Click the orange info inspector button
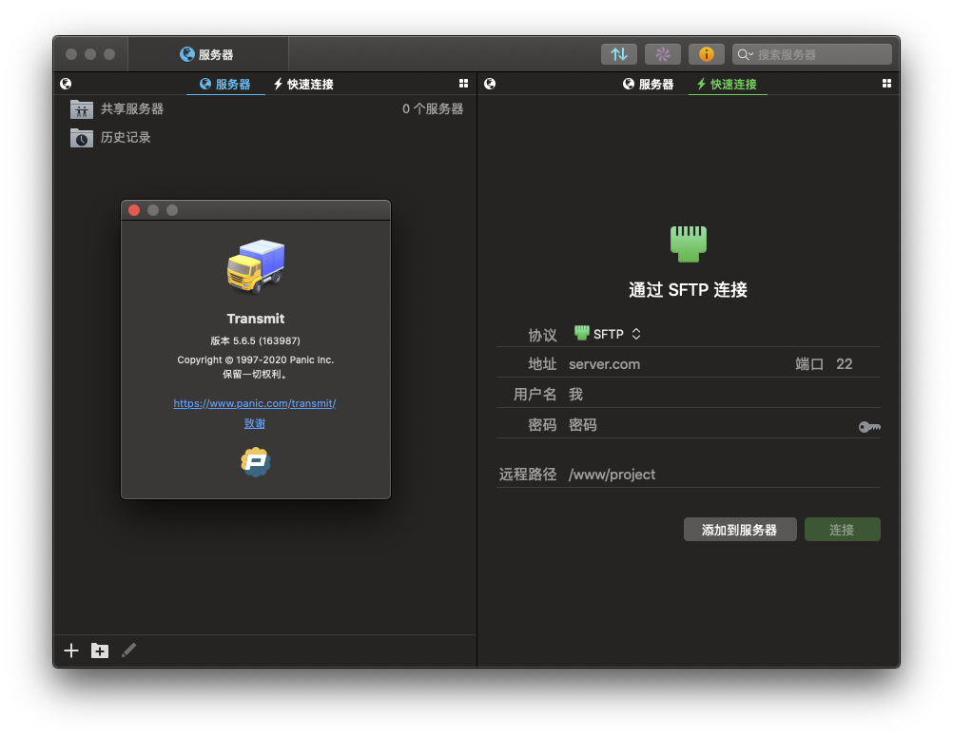This screenshot has height=738, width=953. click(x=707, y=54)
